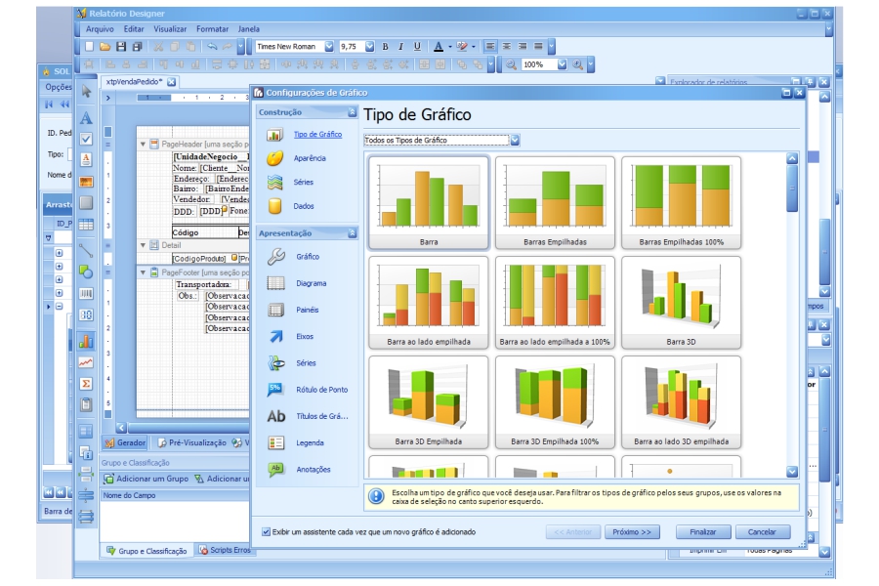This screenshot has width=879, height=586.
Task: Open Rótulo de Ponto settings
Action: (x=275, y=390)
